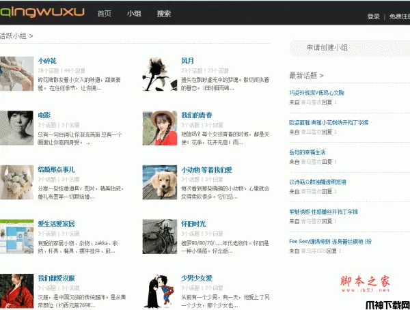Click 23个话题 | 23个回复 under 风月
This screenshot has width=410, height=310.
(205, 70)
